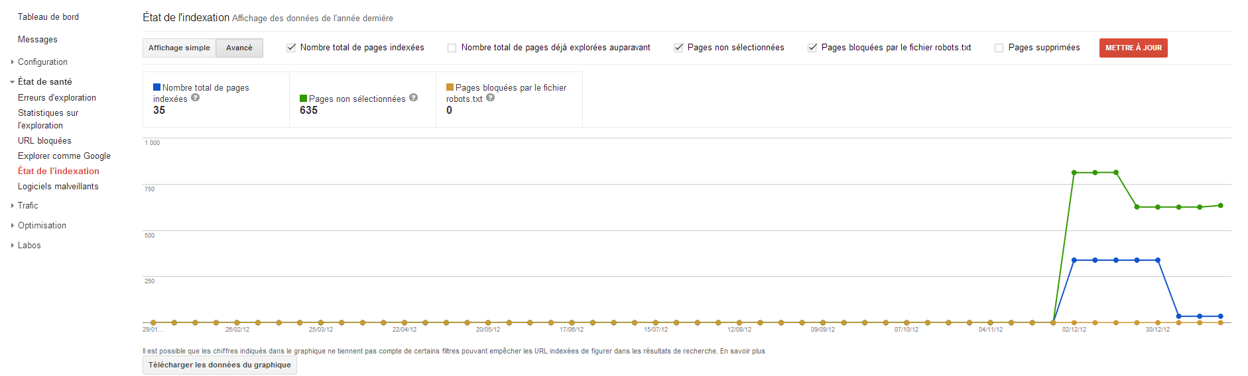This screenshot has width=1248, height=376.
Task: Click help icon beside Pages non sélectionnées
Action: tap(414, 97)
